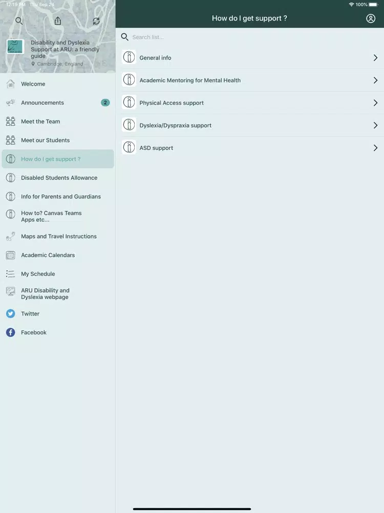This screenshot has width=384, height=513.
Task: Click the Academic Calendars calendar icon
Action: [x=10, y=255]
